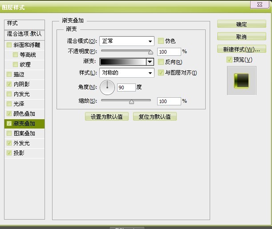Enable the 反向 reverse checkbox
This screenshot has height=229, width=272.
click(161, 62)
